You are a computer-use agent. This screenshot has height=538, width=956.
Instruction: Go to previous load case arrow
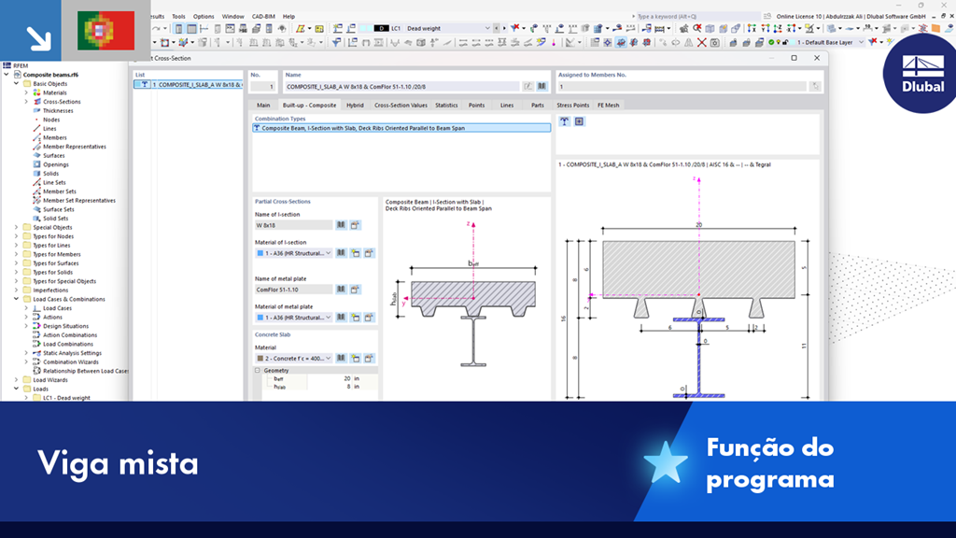pyautogui.click(x=497, y=28)
